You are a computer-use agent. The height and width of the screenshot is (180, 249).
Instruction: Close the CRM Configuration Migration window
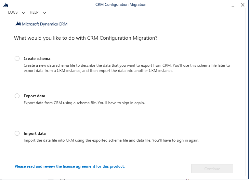coord(242,5)
